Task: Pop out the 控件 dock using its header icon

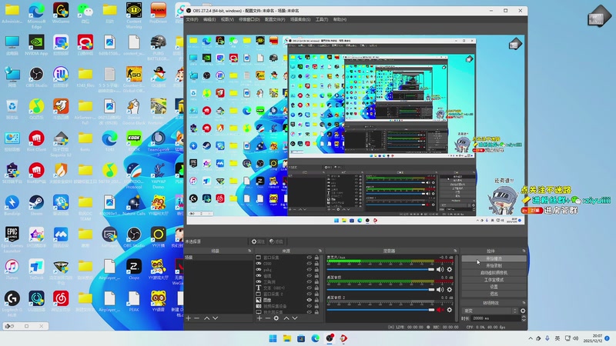Action: coord(524,251)
